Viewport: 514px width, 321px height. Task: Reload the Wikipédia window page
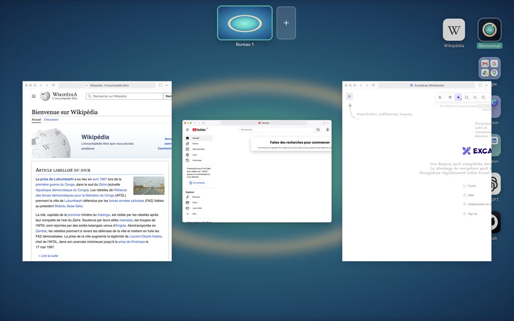coord(53,85)
